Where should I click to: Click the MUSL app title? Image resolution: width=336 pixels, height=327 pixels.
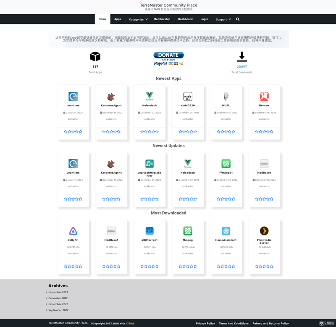226,105
